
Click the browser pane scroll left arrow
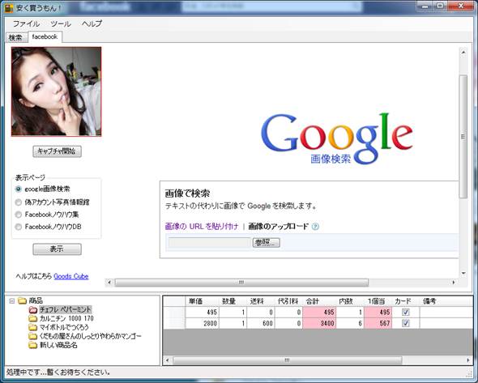click(x=109, y=283)
